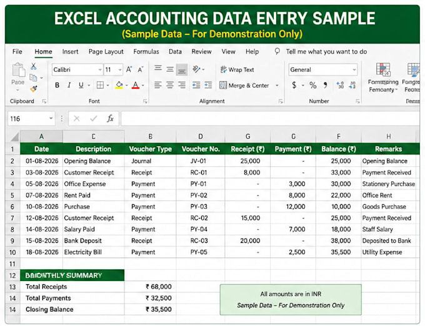Click the Increase Decimal icon
The width and height of the screenshot is (425, 326).
pos(340,86)
